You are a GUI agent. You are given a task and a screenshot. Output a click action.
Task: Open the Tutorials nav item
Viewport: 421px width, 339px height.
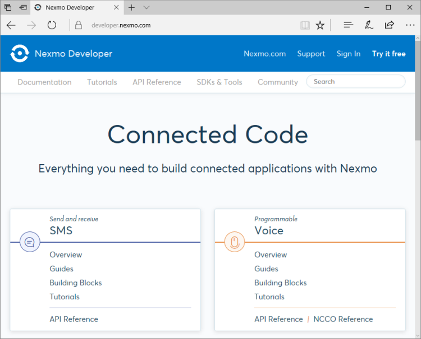point(102,82)
